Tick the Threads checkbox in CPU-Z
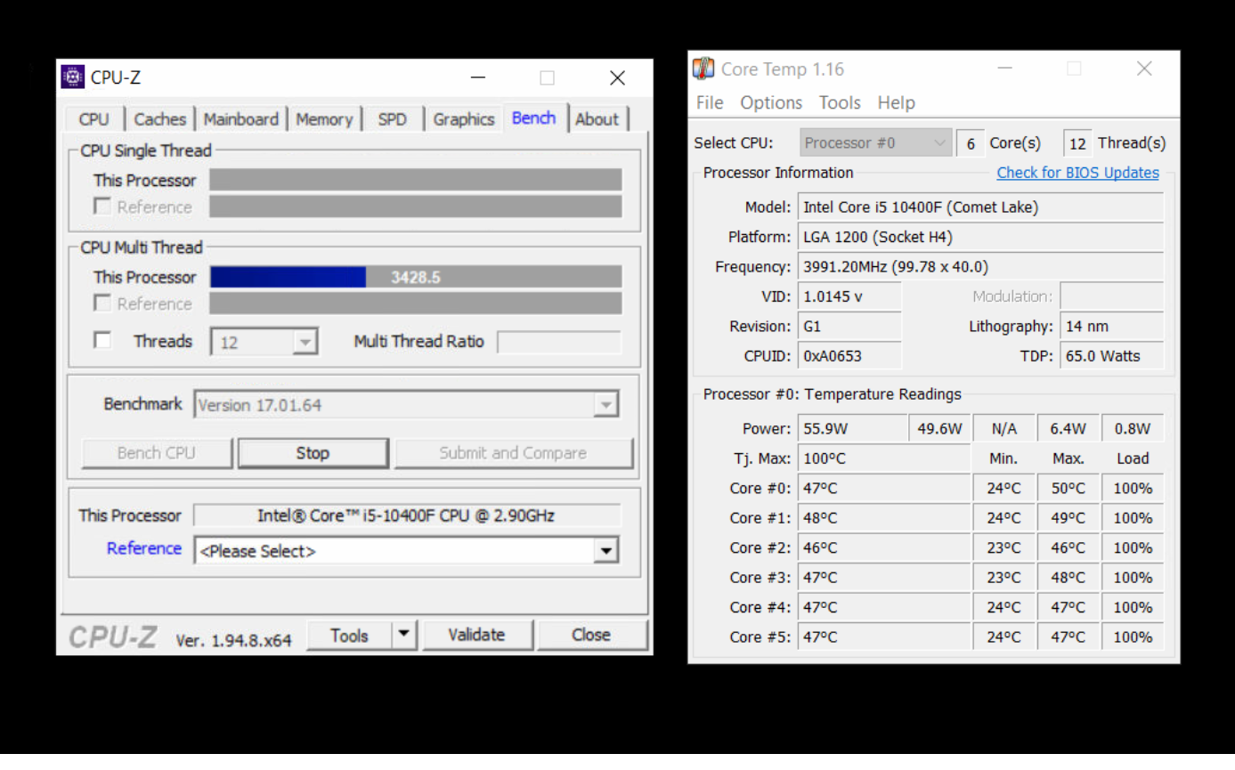Image resolution: width=1235 pixels, height=770 pixels. (102, 341)
